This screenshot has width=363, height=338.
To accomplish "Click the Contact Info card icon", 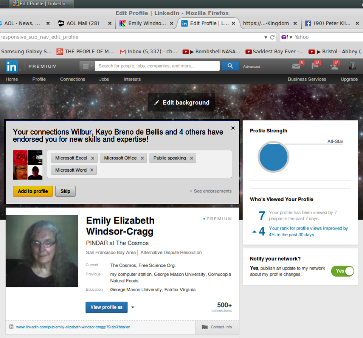I will (x=205, y=327).
